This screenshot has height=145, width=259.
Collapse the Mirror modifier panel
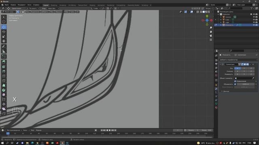point(220,64)
